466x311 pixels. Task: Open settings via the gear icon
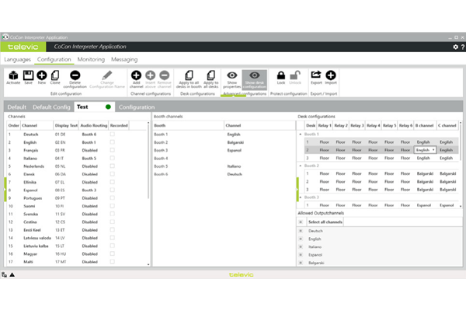[455, 47]
